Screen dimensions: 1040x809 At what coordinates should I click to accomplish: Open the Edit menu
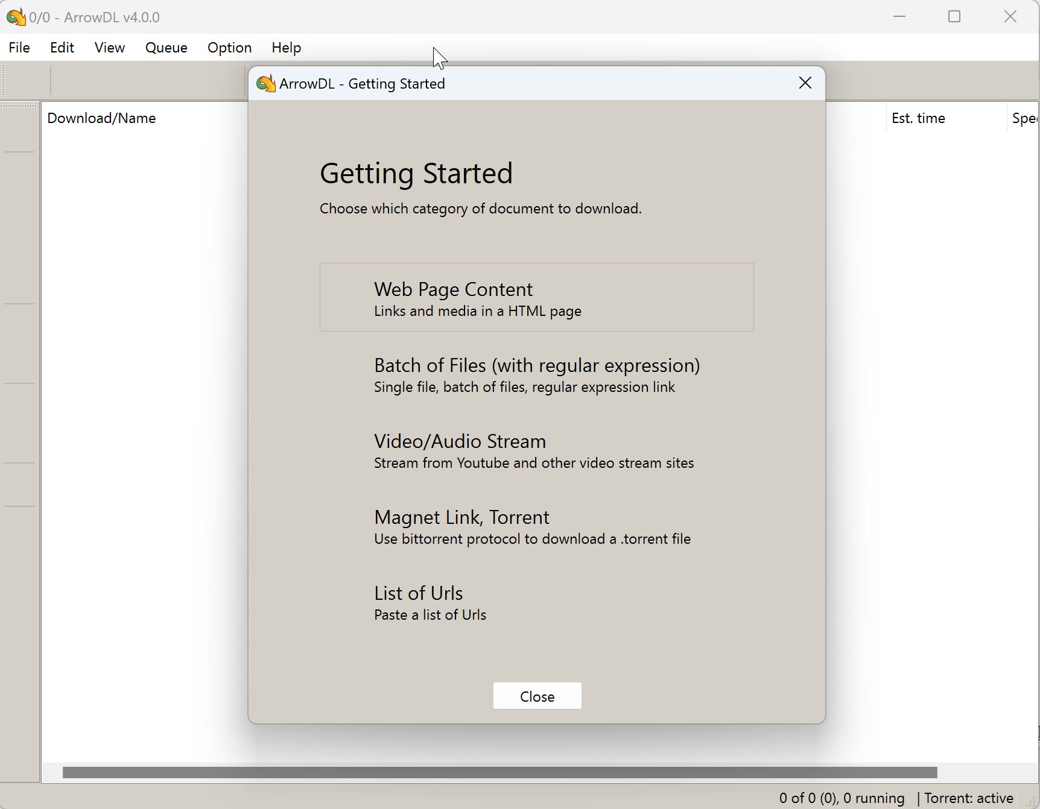coord(62,48)
